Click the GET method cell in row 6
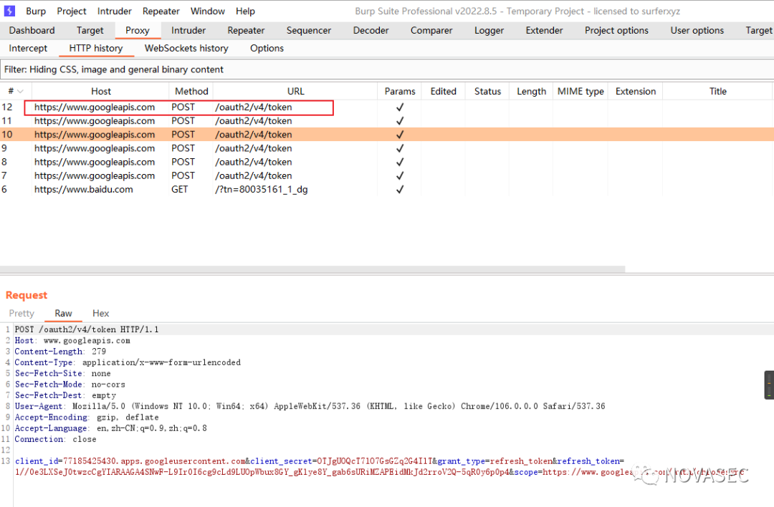Image resolution: width=774 pixels, height=507 pixels. click(x=180, y=189)
